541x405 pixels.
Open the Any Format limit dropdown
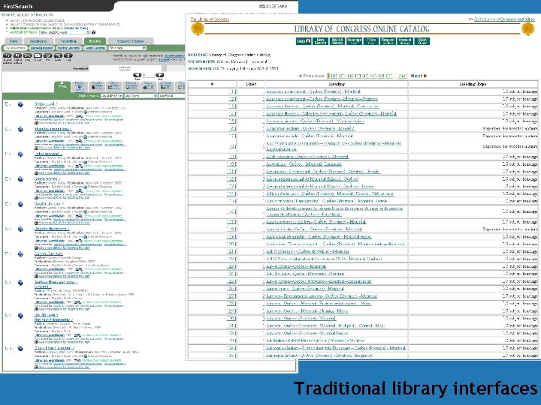pos(172,96)
